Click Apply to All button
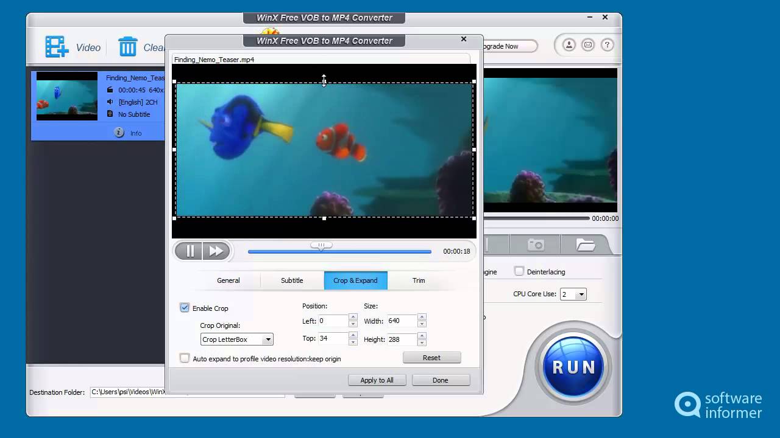This screenshot has width=780, height=438. pos(377,380)
